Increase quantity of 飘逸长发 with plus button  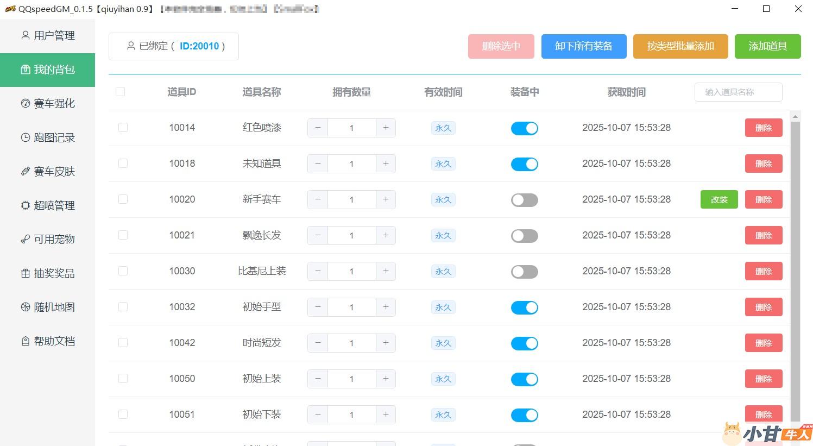pyautogui.click(x=386, y=235)
